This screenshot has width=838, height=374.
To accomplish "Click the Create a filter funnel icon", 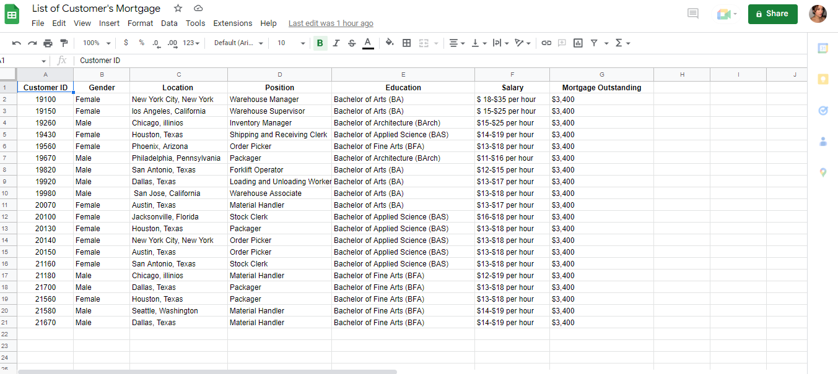I will [x=594, y=43].
